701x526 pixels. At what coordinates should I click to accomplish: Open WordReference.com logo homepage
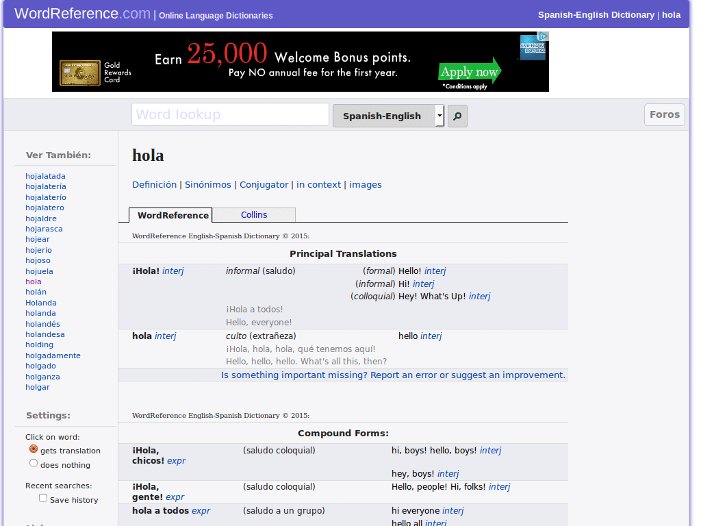click(x=82, y=14)
